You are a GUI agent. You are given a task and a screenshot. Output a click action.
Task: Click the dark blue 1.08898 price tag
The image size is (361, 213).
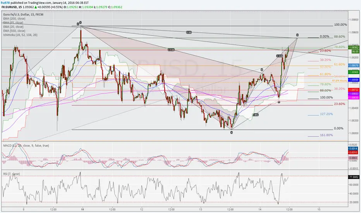pos(354,80)
